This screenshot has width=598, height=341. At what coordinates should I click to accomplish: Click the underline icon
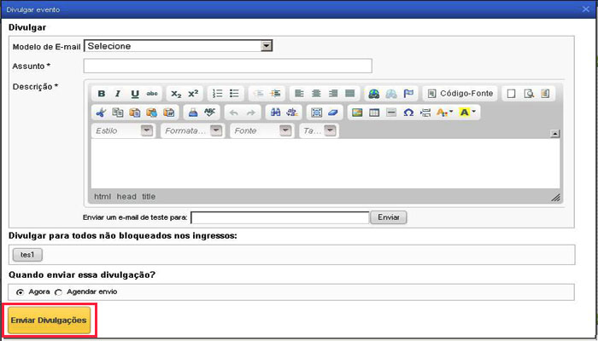pos(135,93)
